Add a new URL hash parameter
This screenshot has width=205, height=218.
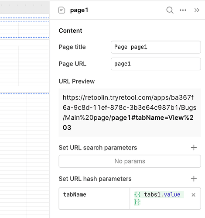[194, 179]
